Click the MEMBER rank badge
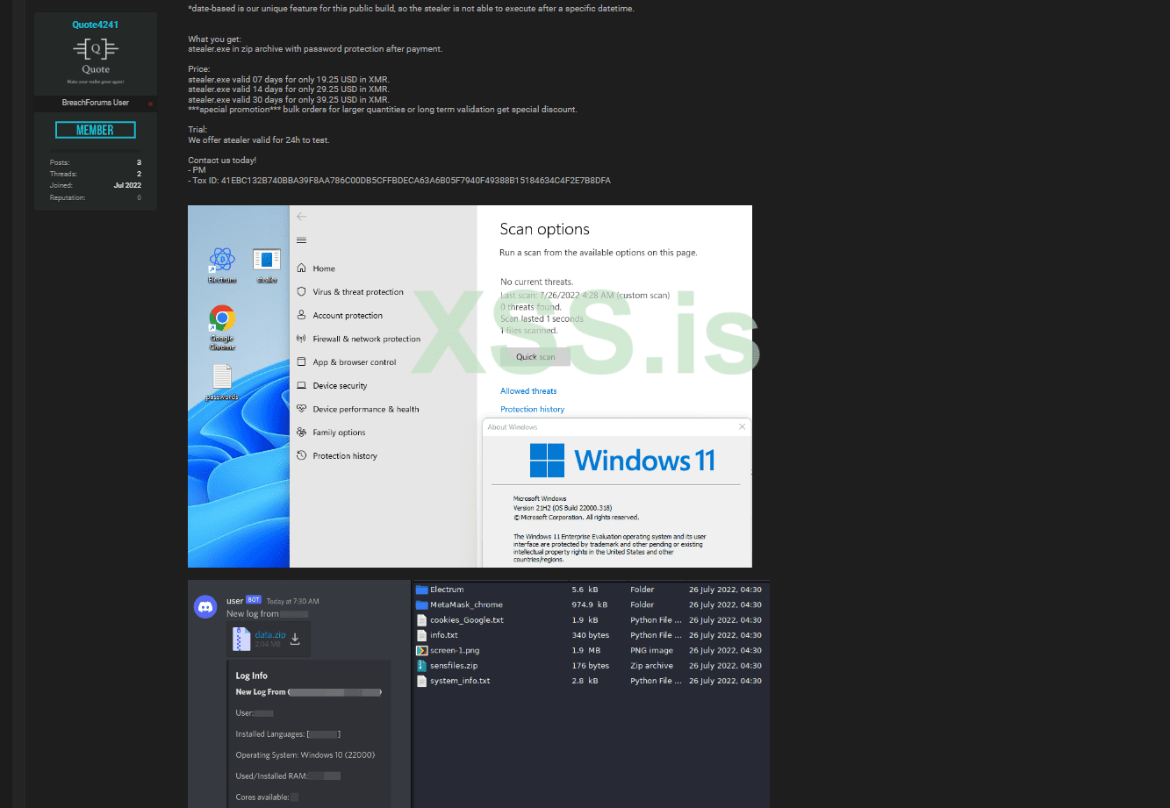1170x808 pixels. click(96, 130)
